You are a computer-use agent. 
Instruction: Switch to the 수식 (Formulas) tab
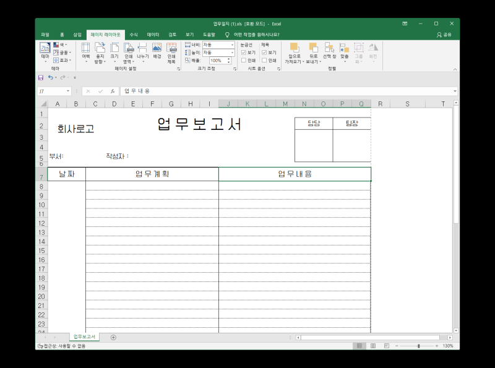pos(134,35)
